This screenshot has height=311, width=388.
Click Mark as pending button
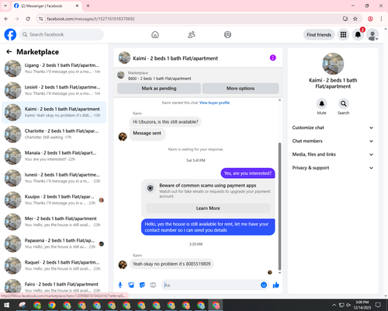[x=159, y=89]
